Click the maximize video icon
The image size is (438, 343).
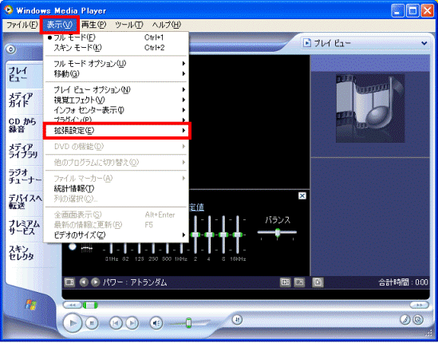(299, 282)
